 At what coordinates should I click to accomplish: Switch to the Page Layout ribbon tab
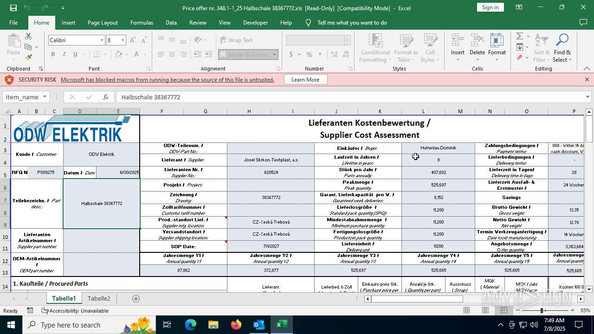coord(103,22)
